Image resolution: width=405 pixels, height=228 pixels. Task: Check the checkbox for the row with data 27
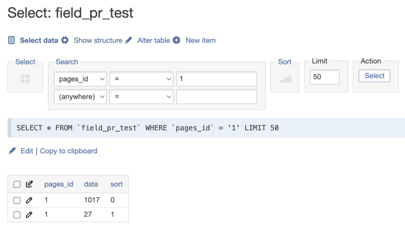coord(17,215)
